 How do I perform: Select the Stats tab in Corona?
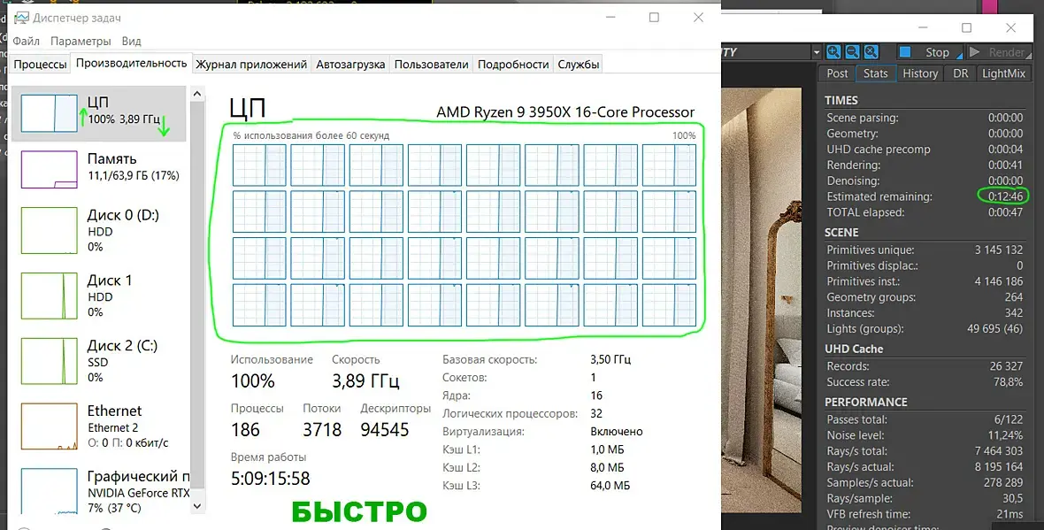876,73
